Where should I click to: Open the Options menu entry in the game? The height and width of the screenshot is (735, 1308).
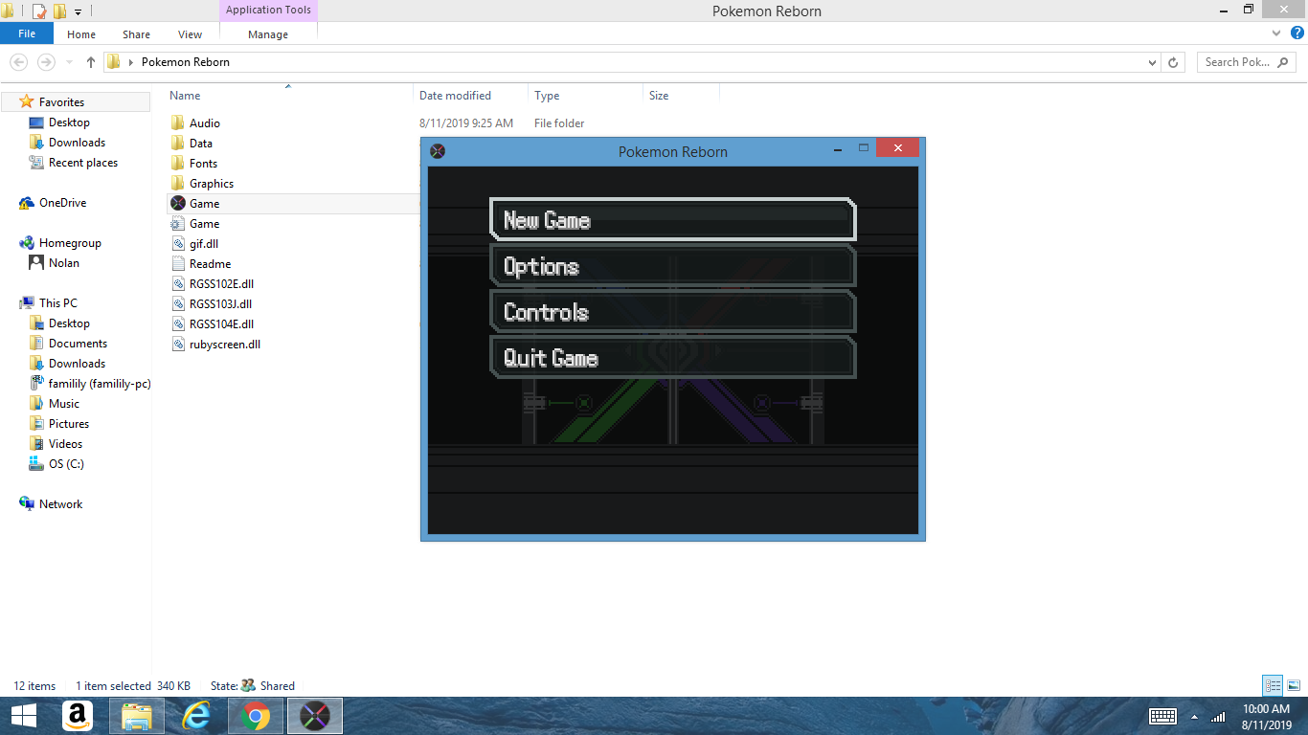[672, 266]
